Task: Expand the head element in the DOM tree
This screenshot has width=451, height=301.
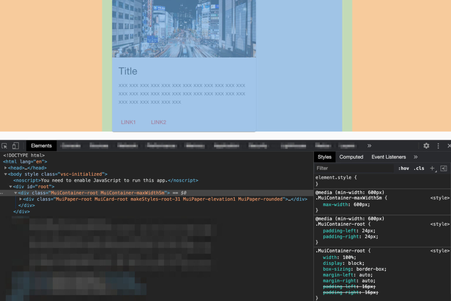Action: pyautogui.click(x=6, y=168)
